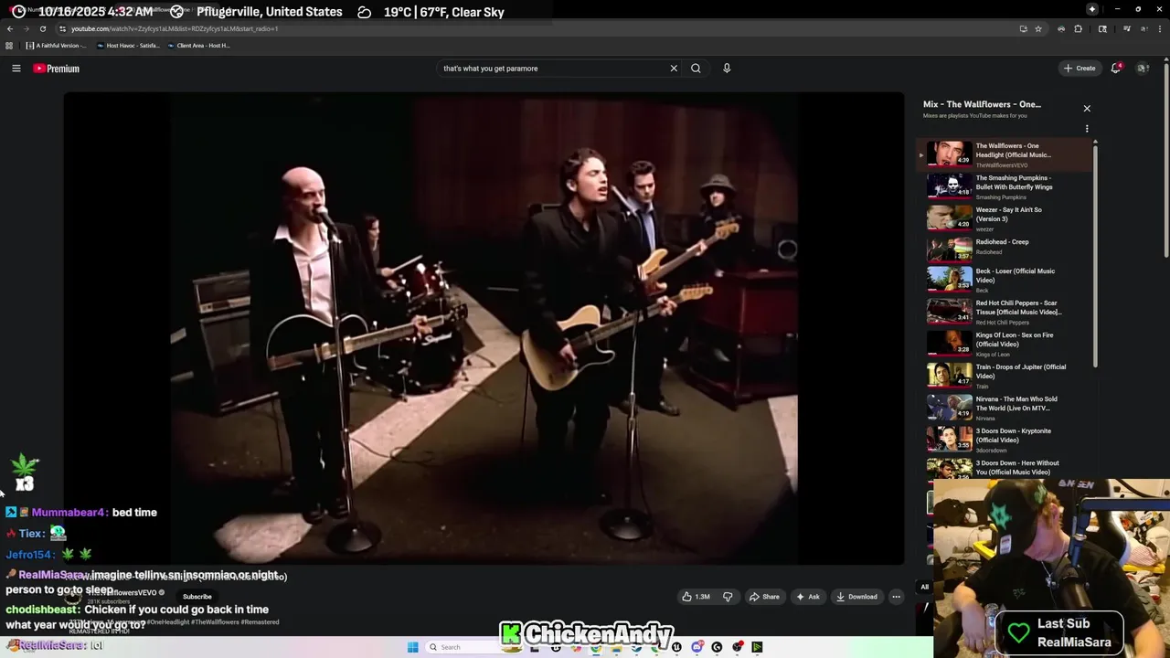The height and width of the screenshot is (658, 1170).
Task: Open more actions ellipsis under video
Action: click(x=896, y=597)
